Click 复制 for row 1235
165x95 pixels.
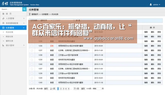[159, 41]
